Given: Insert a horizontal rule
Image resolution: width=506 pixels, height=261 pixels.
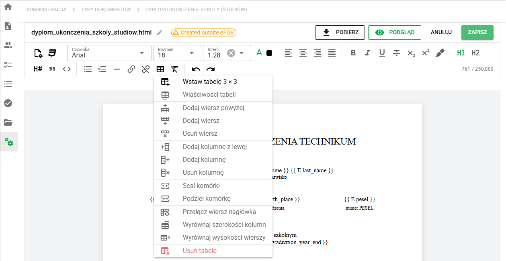Looking at the screenshot, I should (117, 69).
